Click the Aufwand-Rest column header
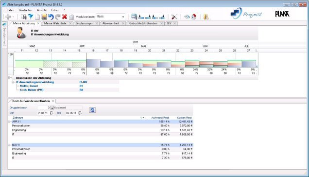309x177 pixels. point(160,118)
